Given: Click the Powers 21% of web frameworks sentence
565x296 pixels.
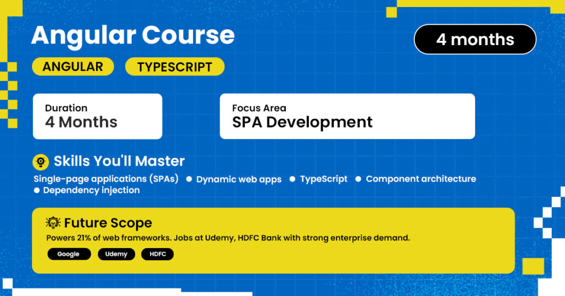Looking at the screenshot, I should (x=228, y=238).
